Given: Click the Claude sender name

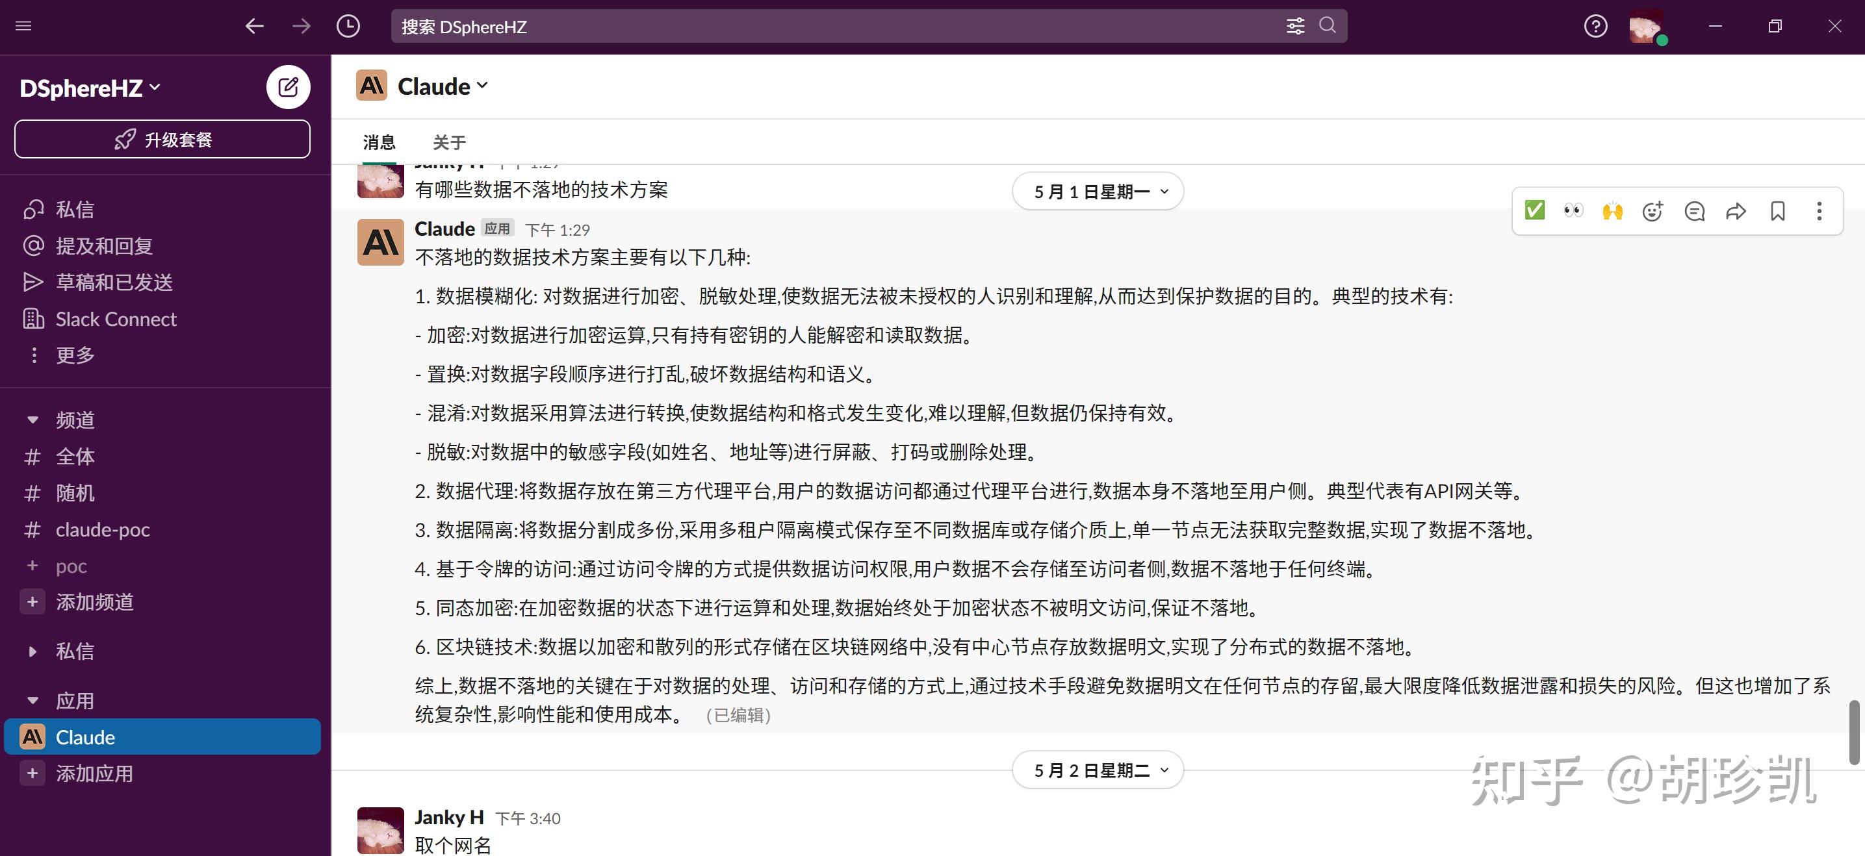Looking at the screenshot, I should point(444,229).
